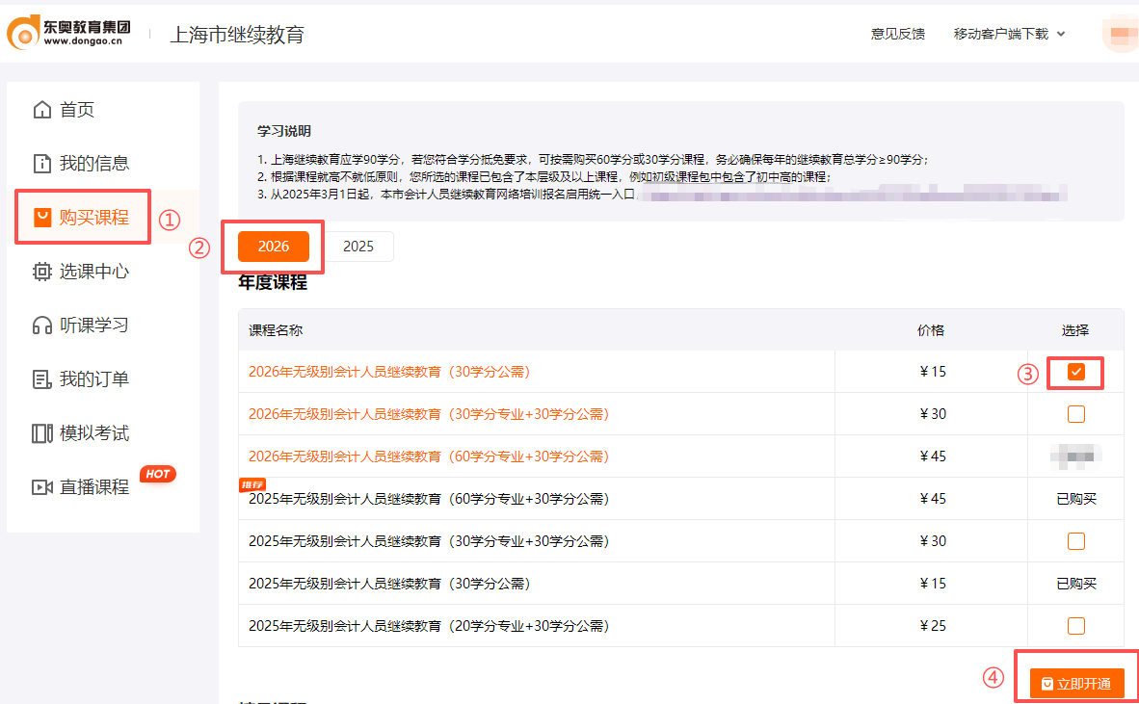The height and width of the screenshot is (704, 1139).
Task: Click the 首页 home icon in sidebar
Action: click(x=43, y=109)
